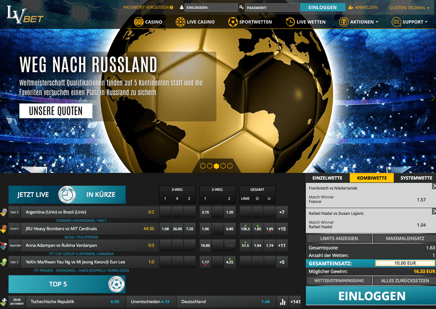Viewport: 436px width, 309px height.
Task: Click the clock icon between Jetzt Live and In Kürze
Action: pos(67,194)
